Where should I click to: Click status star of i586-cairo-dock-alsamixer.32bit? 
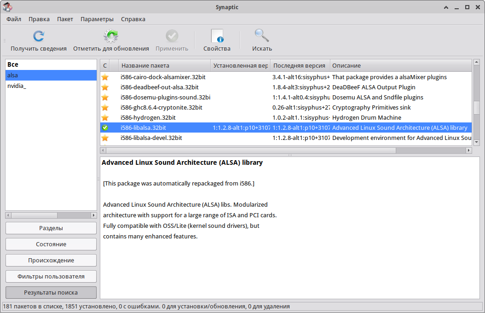pyautogui.click(x=105, y=77)
